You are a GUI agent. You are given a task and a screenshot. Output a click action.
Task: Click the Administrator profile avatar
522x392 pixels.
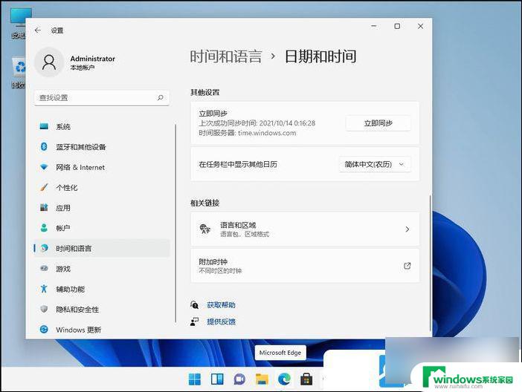point(49,62)
